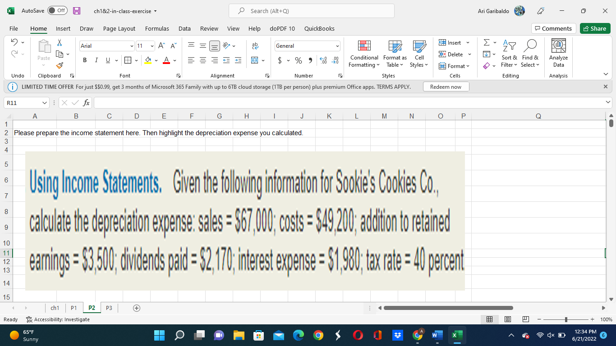Click the Percent Style icon

click(298, 60)
